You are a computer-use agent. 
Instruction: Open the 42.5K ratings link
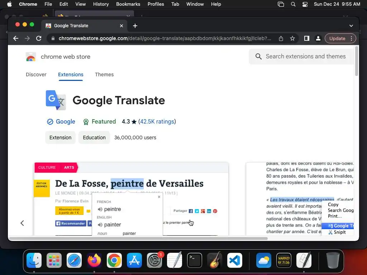(157, 122)
